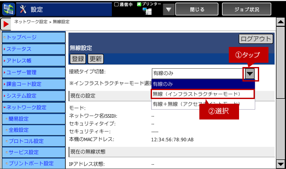Expand システム設定 in the sidebar
This screenshot has height=169, width=286.
[34, 96]
